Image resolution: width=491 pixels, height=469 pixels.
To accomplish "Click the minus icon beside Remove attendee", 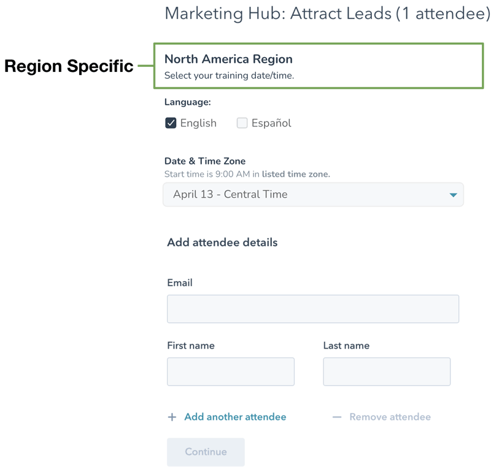I will [336, 417].
